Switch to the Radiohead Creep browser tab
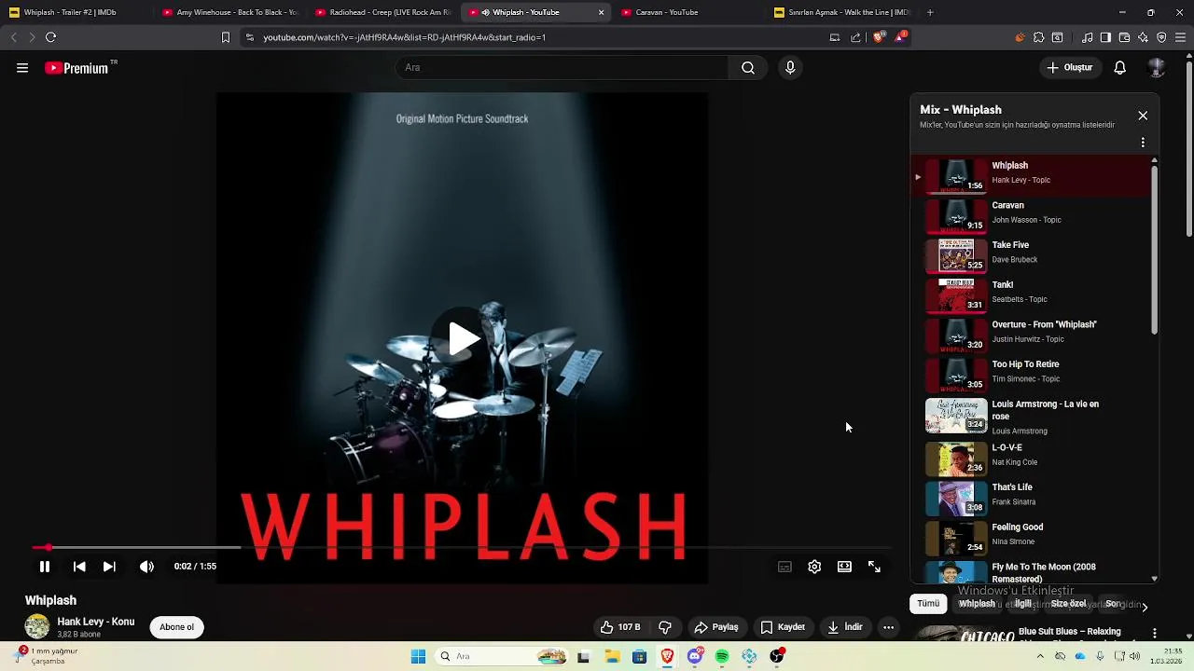The height and width of the screenshot is (671, 1194). click(x=382, y=12)
